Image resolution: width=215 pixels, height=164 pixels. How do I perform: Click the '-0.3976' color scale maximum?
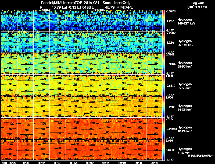pos(171,11)
